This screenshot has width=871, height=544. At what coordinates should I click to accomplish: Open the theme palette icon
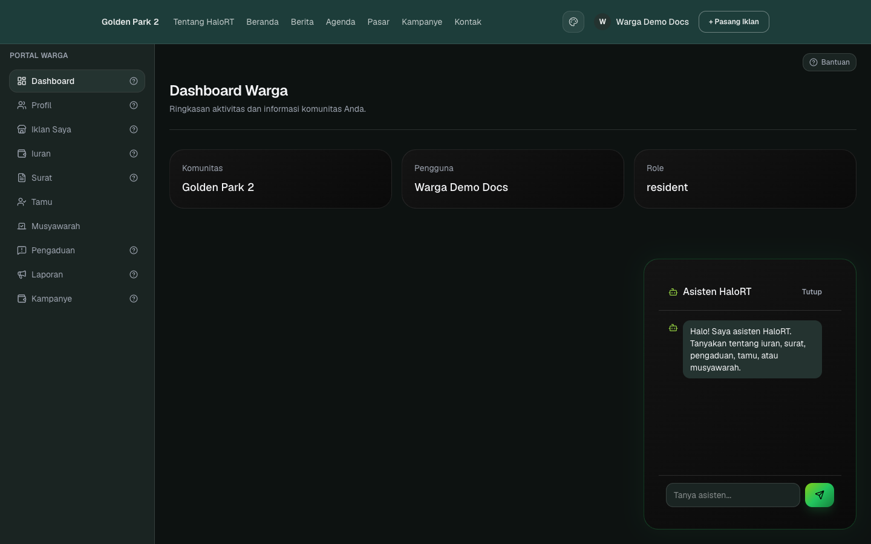[573, 22]
